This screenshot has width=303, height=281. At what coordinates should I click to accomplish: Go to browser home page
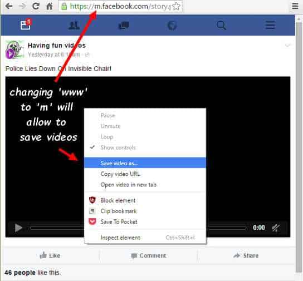(50, 6)
